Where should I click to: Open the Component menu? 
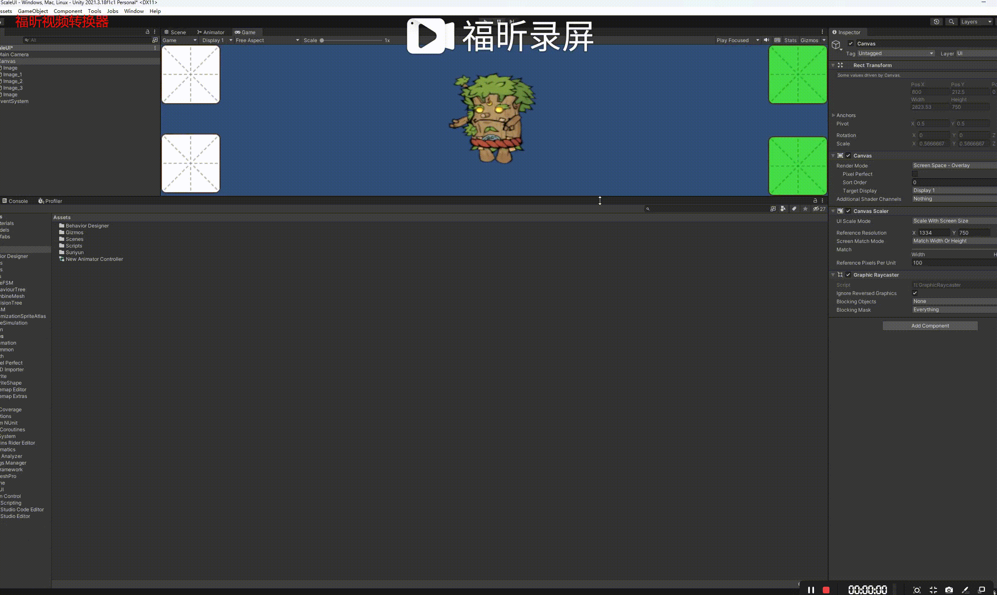(68, 11)
